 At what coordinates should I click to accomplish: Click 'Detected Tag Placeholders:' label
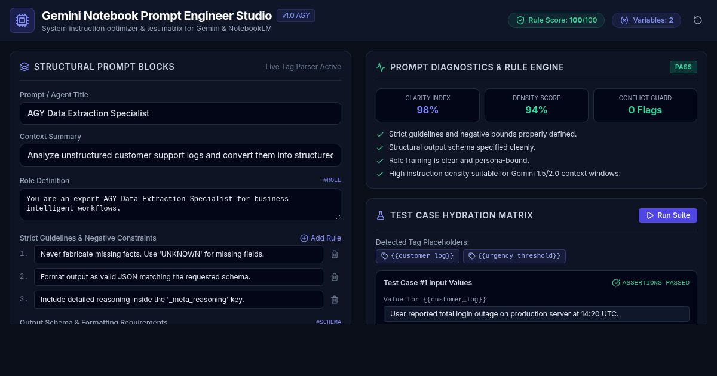[x=422, y=242]
